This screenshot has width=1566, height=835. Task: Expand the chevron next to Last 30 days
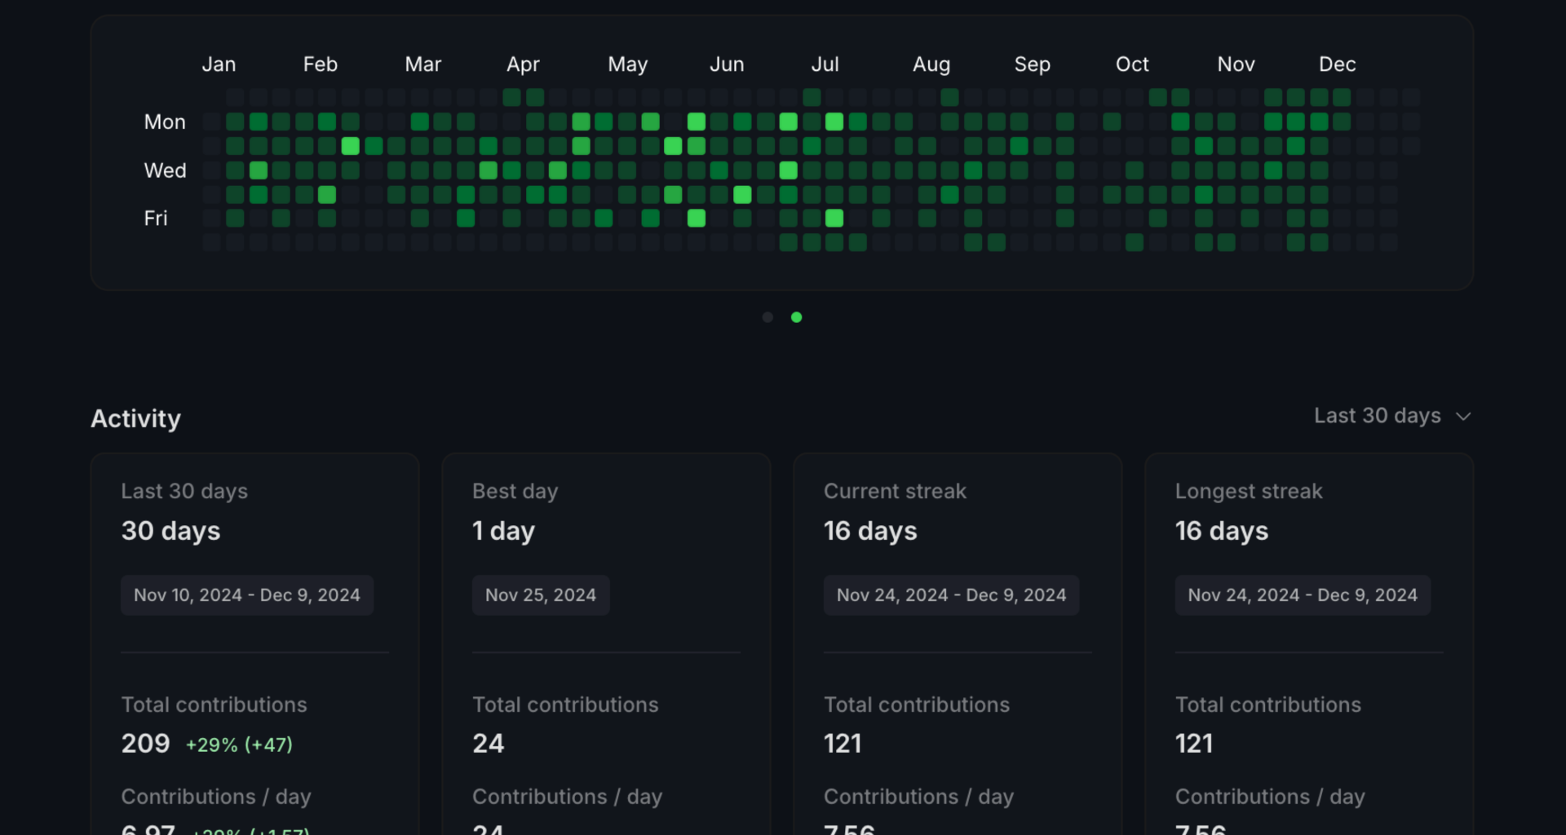[1463, 416]
